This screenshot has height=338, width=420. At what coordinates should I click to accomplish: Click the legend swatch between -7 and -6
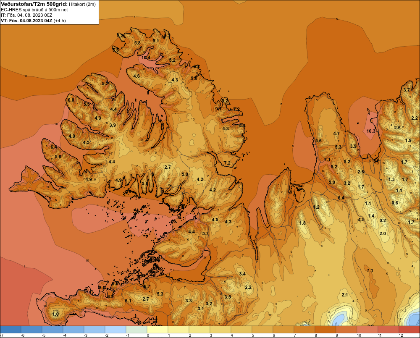pyautogui.click(x=10, y=330)
